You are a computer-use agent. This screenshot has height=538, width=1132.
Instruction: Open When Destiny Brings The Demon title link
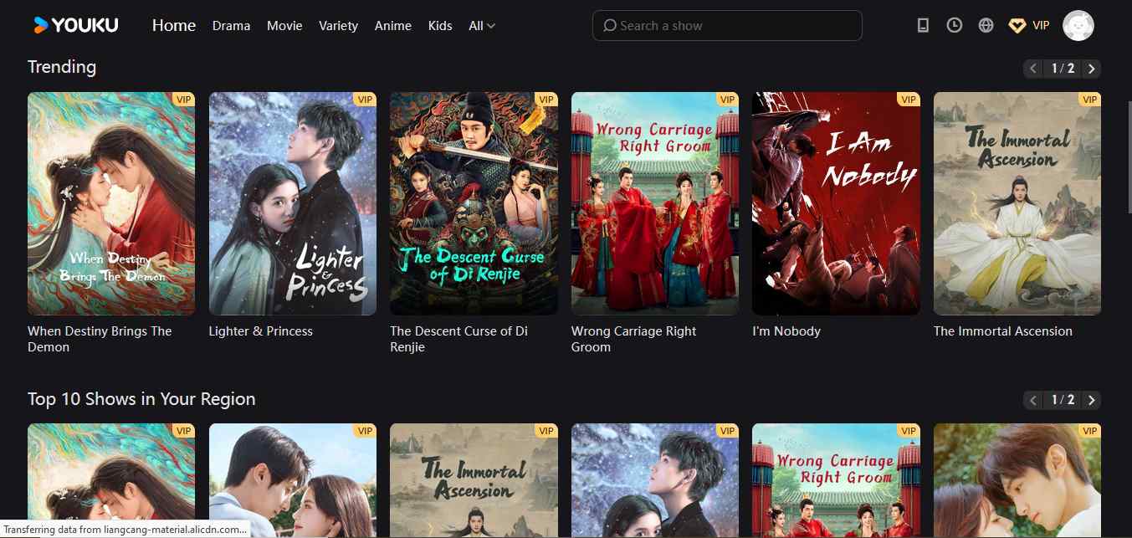[x=100, y=339]
